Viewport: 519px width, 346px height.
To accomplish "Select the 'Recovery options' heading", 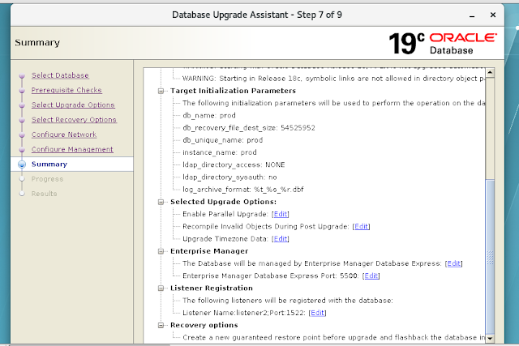I will [x=204, y=325].
